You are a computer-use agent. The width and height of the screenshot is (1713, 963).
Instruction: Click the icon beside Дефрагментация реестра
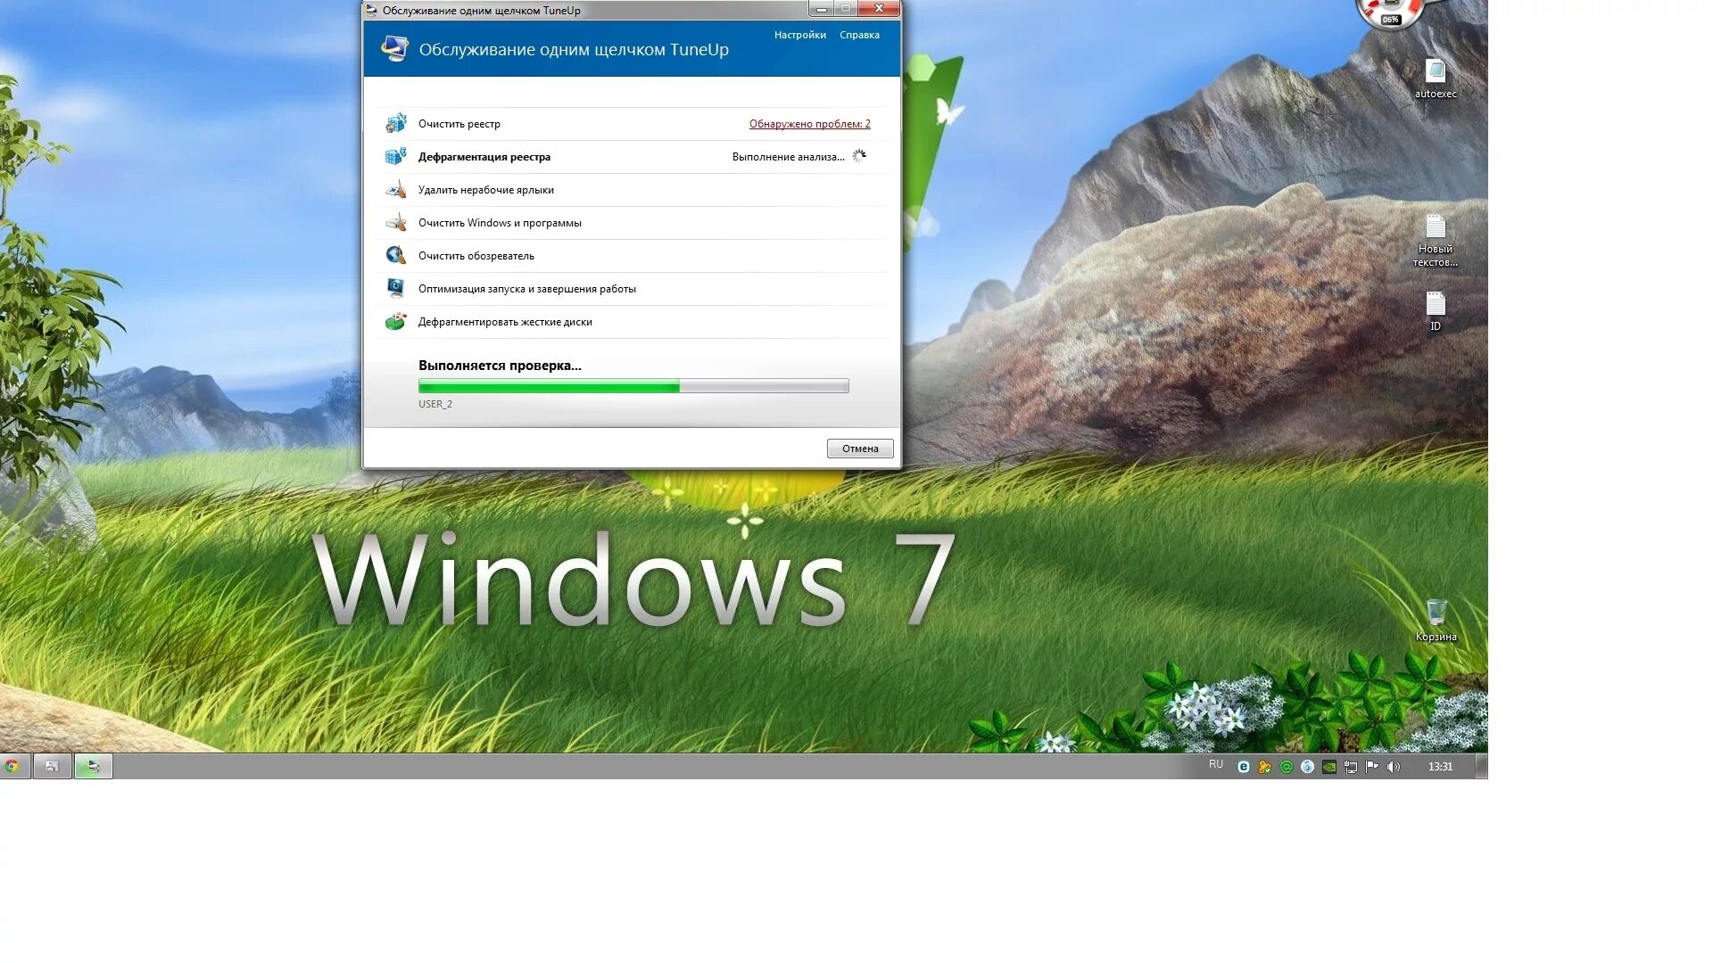point(395,156)
